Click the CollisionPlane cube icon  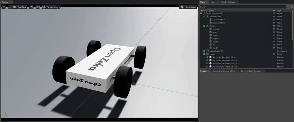(210, 23)
